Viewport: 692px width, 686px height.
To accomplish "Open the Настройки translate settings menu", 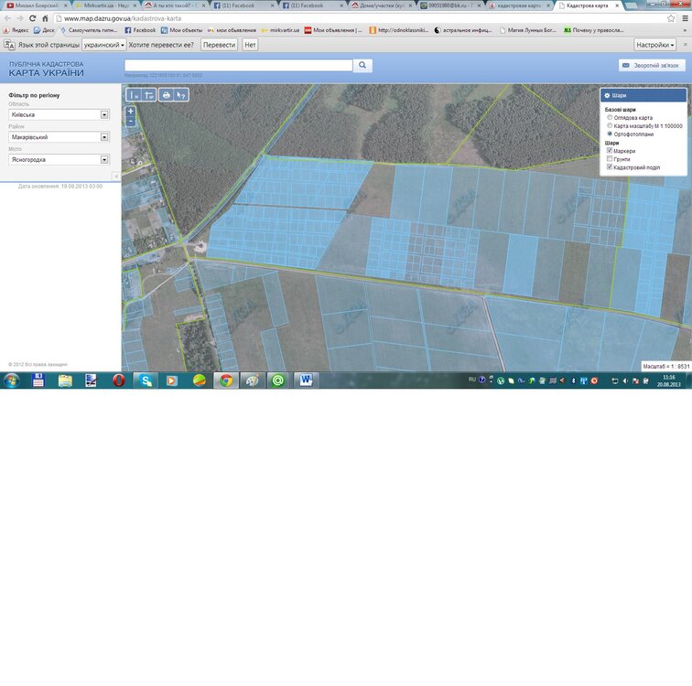I will click(x=655, y=44).
